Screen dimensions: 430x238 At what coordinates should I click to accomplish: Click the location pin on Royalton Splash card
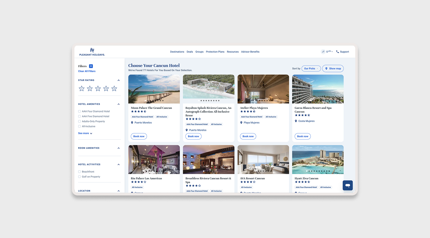click(187, 130)
